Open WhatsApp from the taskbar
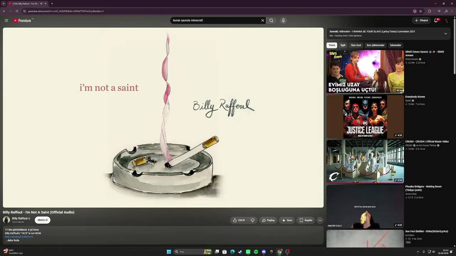456x256 pixels. click(x=248, y=252)
